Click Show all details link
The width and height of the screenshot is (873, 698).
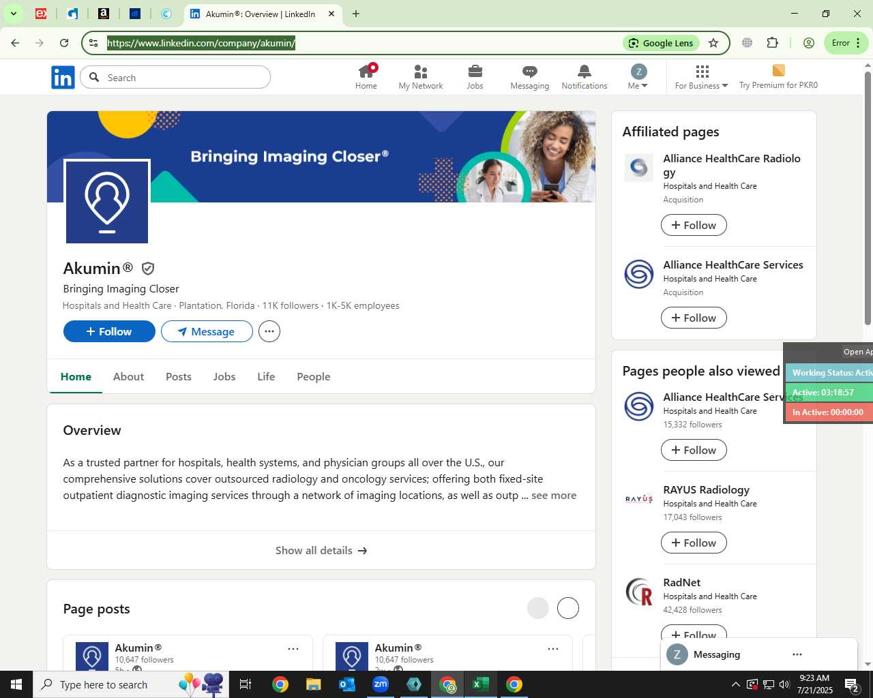click(x=321, y=550)
